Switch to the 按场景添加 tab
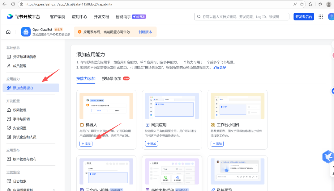The height and width of the screenshot is (191, 334). pyautogui.click(x=112, y=79)
